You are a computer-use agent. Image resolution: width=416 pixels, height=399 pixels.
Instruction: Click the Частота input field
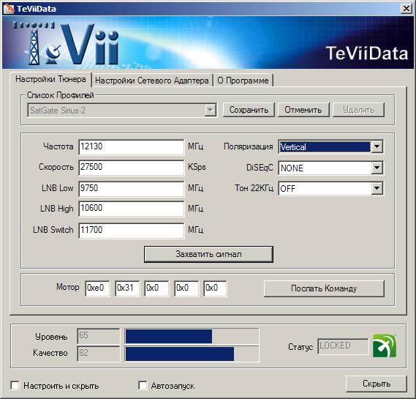click(132, 147)
